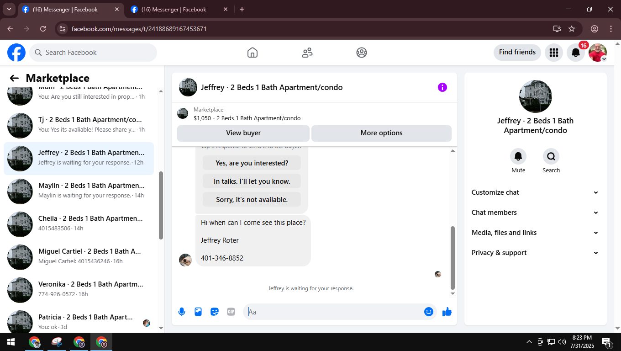Screen dimensions: 621x351
Task: Open Cheila conversation in the list
Action: pos(79,224)
